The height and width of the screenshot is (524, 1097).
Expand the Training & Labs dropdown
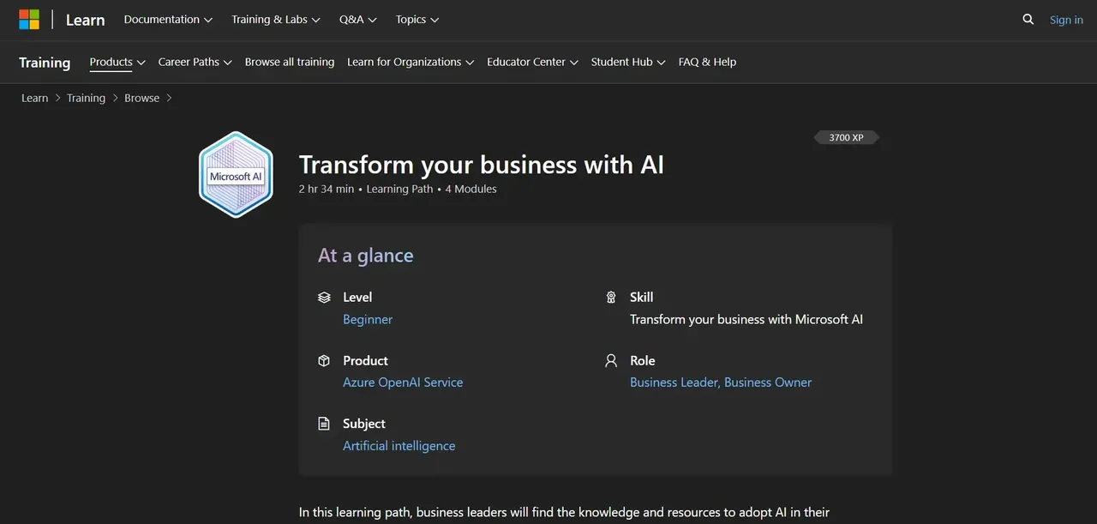276,20
